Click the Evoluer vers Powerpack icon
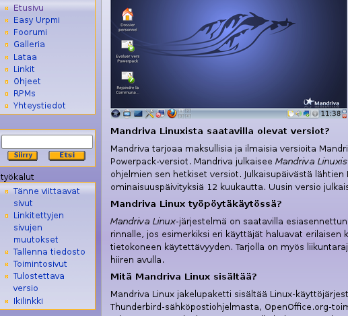Screen dimensions: 348x316 click(x=128, y=46)
